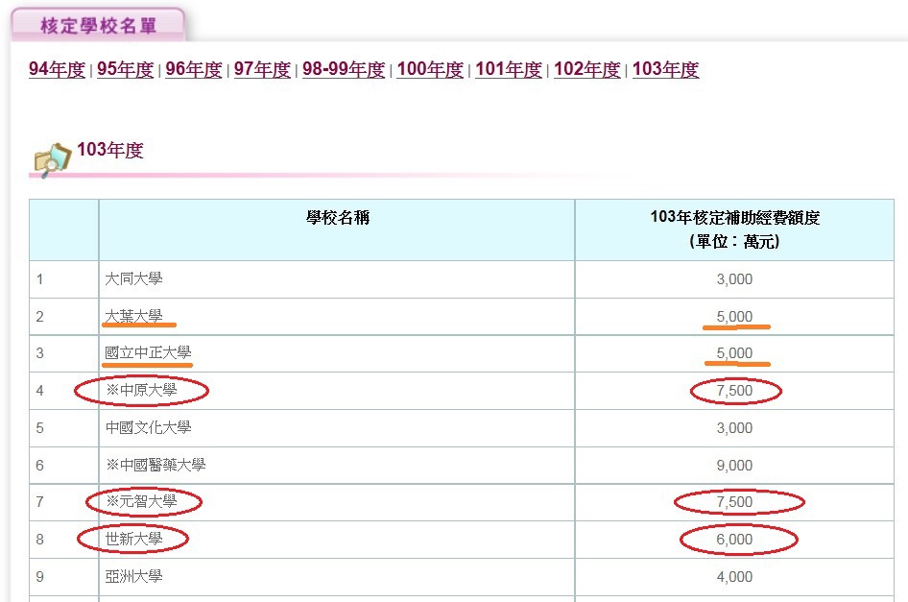Click row number 1 in the table
This screenshot has height=602, width=908.
click(x=39, y=279)
